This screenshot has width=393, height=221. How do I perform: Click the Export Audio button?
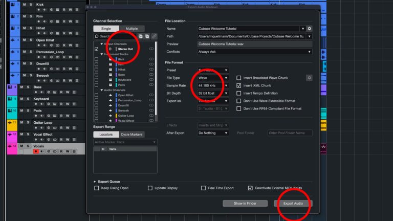pyautogui.click(x=293, y=204)
